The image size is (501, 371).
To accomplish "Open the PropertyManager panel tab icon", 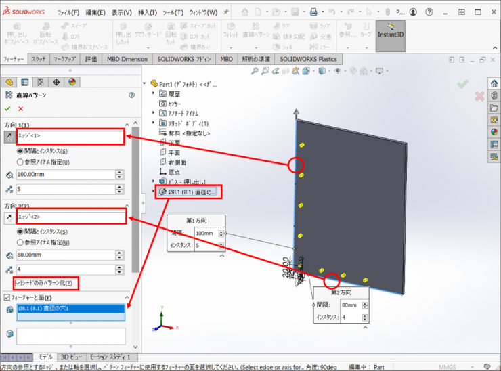I will click(24, 82).
